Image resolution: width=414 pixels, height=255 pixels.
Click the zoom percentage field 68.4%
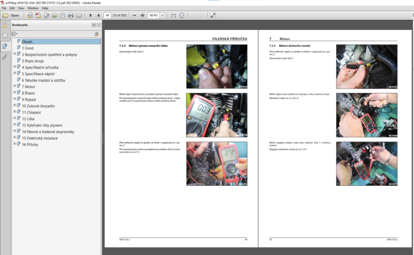(154, 15)
